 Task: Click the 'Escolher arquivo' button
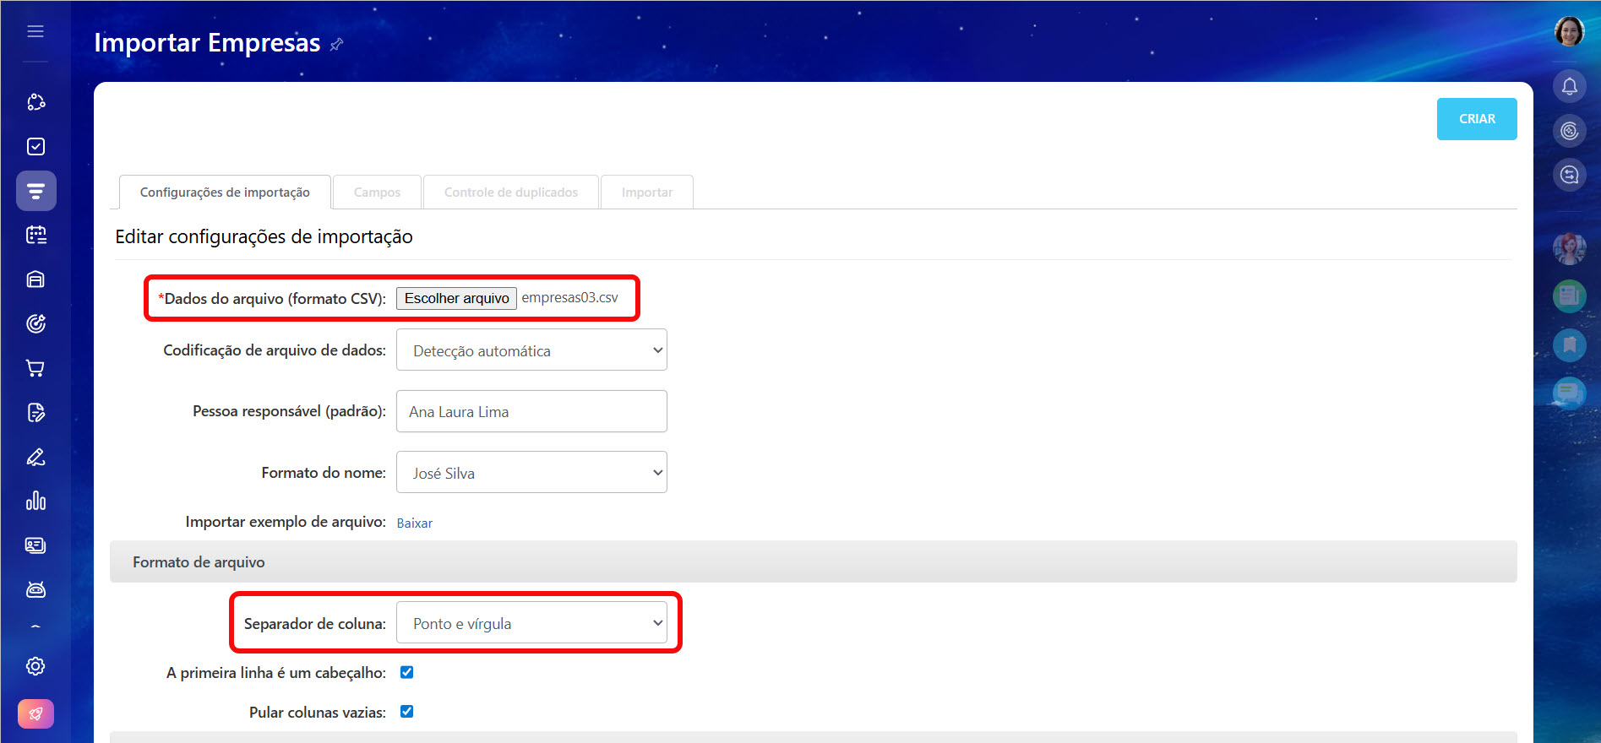tap(456, 298)
